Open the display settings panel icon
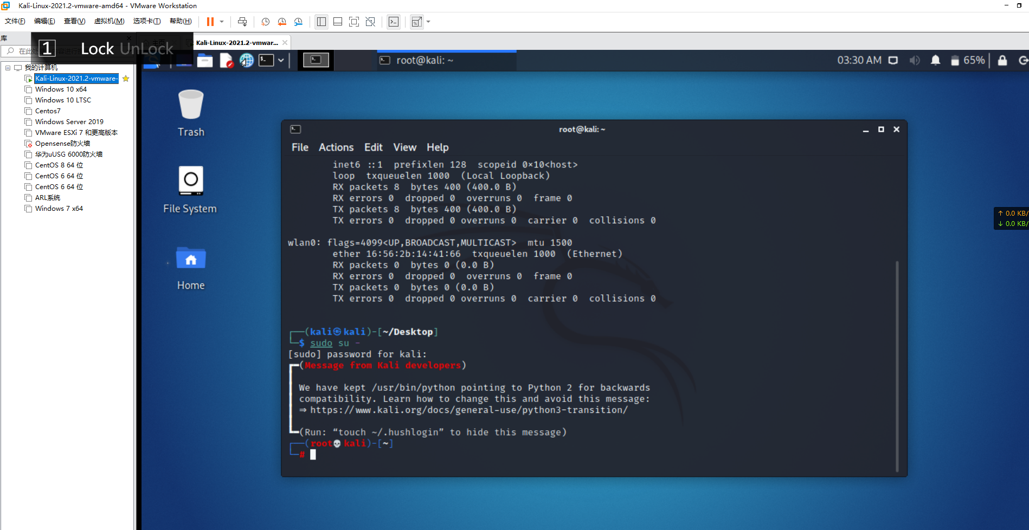This screenshot has width=1029, height=530. tap(893, 60)
